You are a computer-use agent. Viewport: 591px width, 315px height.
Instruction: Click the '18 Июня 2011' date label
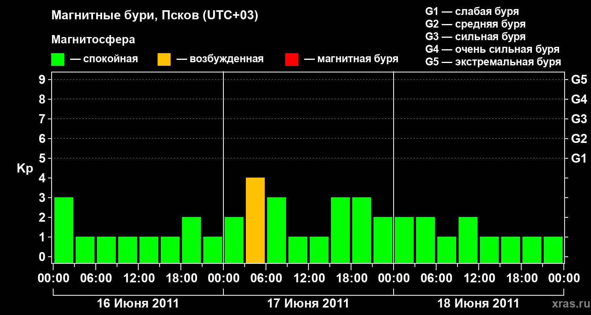coord(478,304)
